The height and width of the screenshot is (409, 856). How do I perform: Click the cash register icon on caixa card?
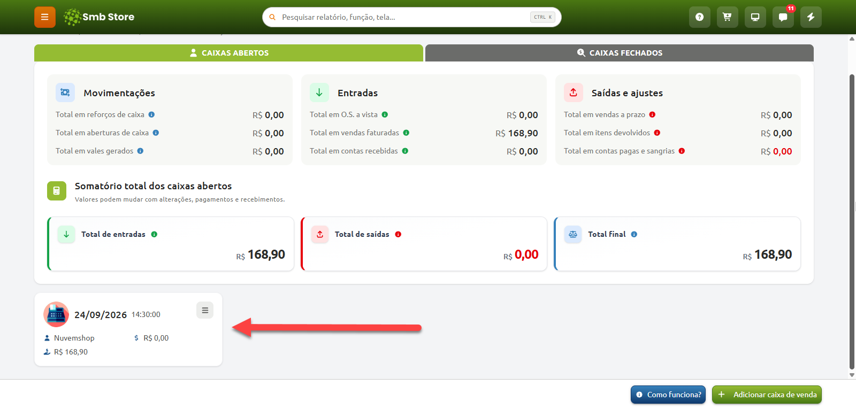[x=56, y=314]
